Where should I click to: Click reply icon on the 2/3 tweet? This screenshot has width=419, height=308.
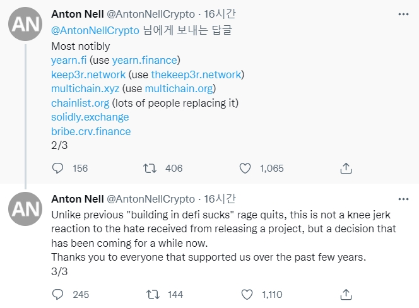pyautogui.click(x=57, y=168)
